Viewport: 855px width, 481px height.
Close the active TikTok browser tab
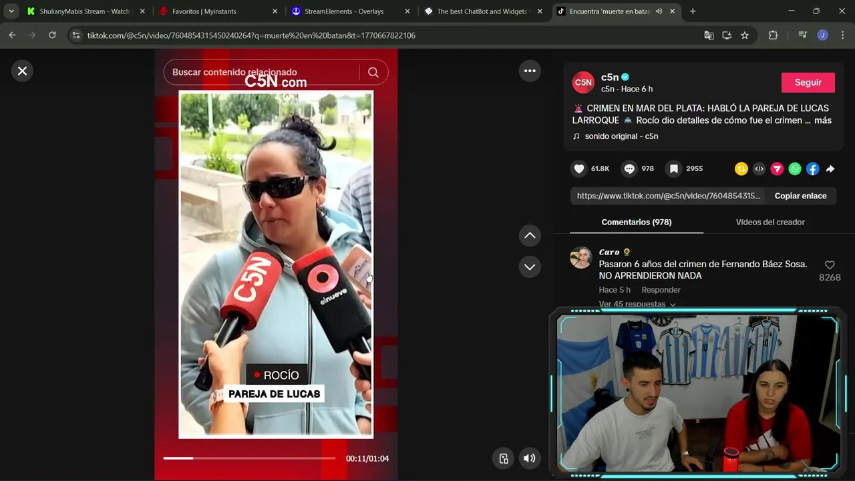point(673,11)
